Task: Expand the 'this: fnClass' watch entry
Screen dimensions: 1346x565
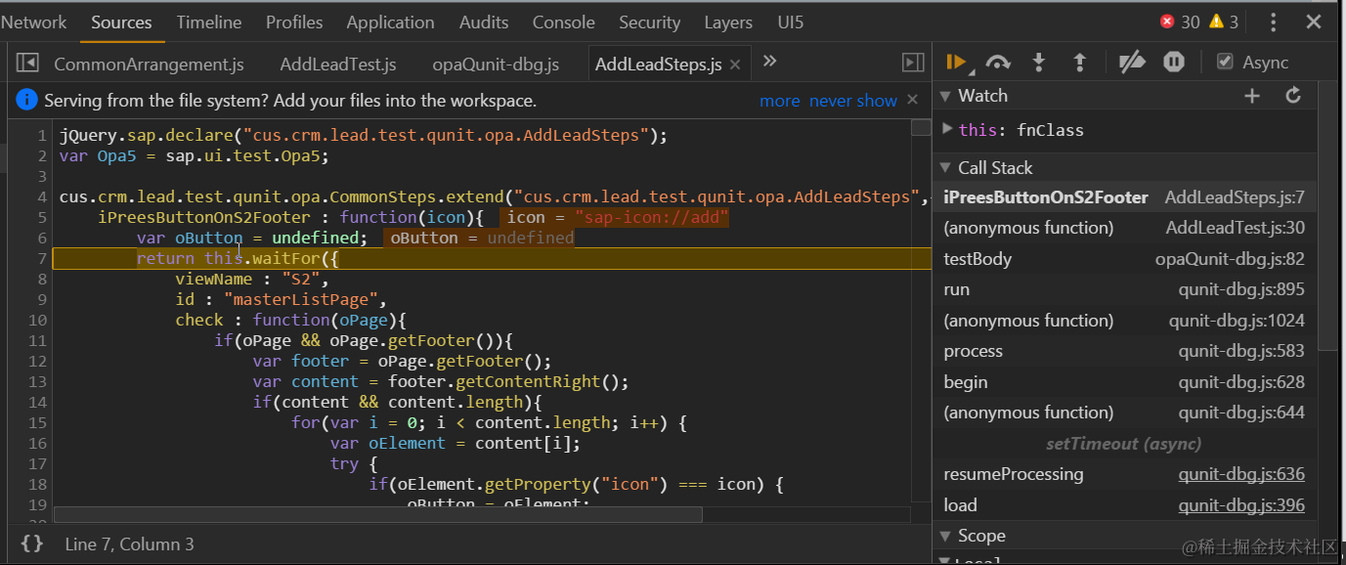Action: pyautogui.click(x=947, y=129)
